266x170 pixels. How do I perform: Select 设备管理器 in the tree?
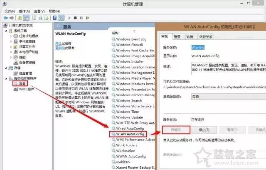[27, 63]
